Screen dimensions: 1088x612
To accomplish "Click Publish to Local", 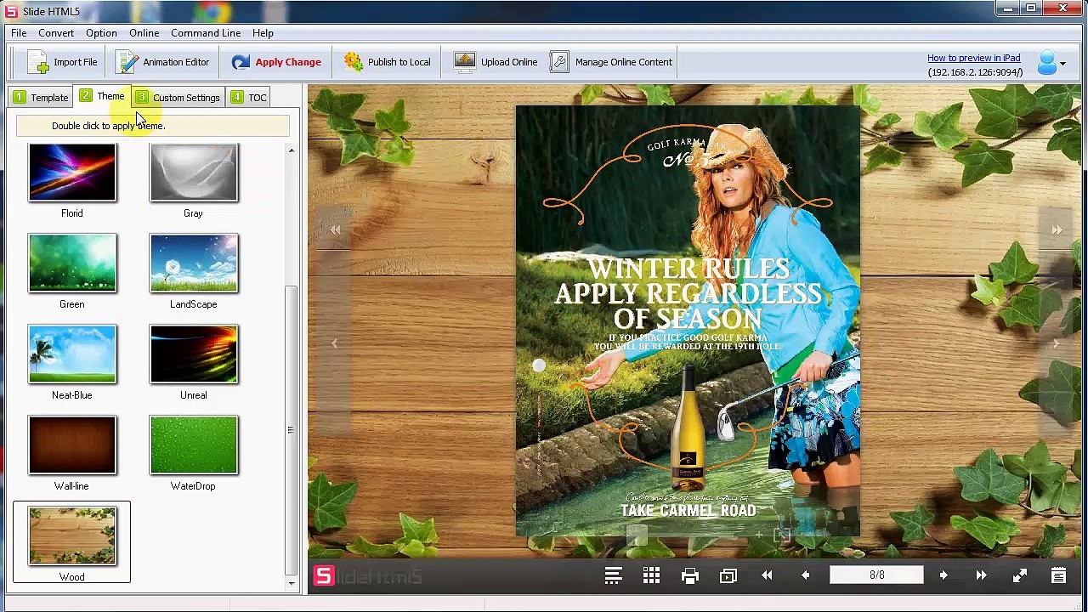I will click(x=387, y=62).
